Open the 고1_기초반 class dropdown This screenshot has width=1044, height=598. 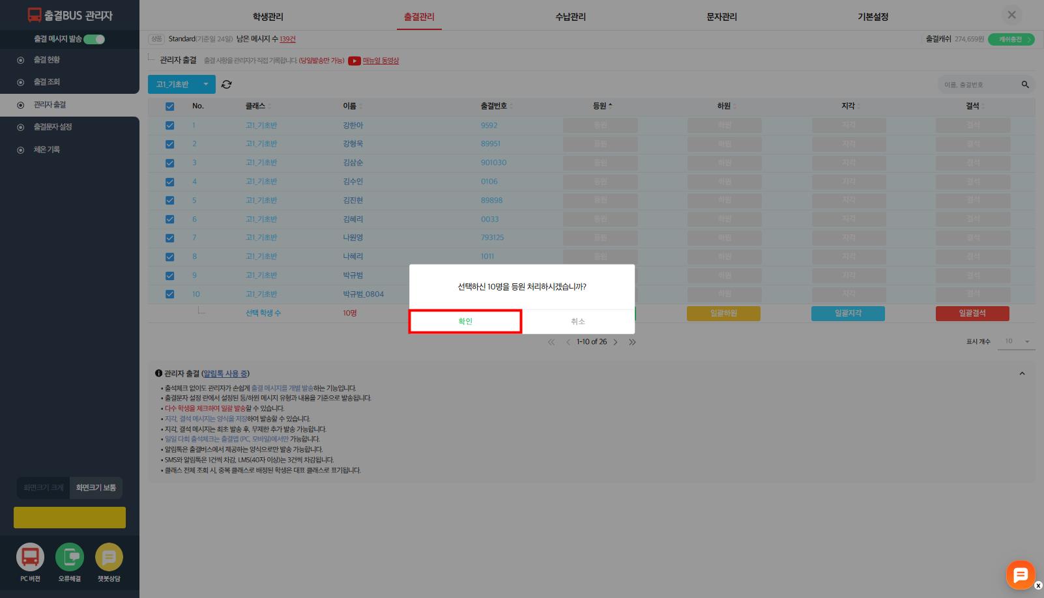pos(181,84)
